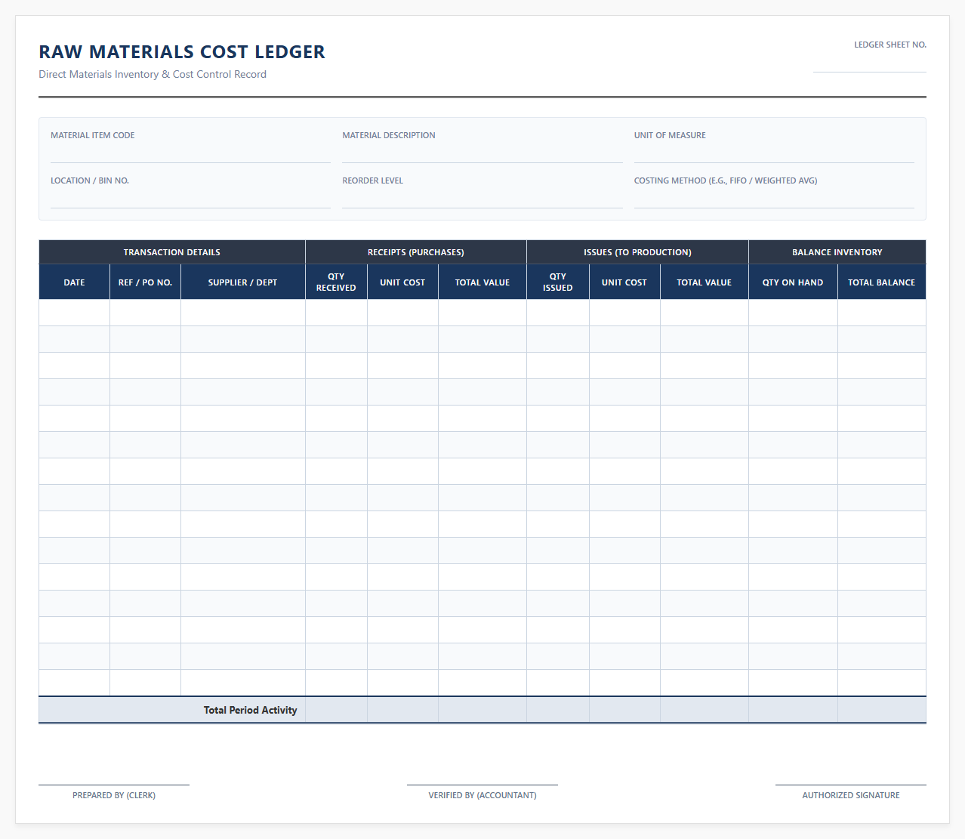Click Unit Cost header under Issues
The image size is (965, 839).
(x=624, y=282)
